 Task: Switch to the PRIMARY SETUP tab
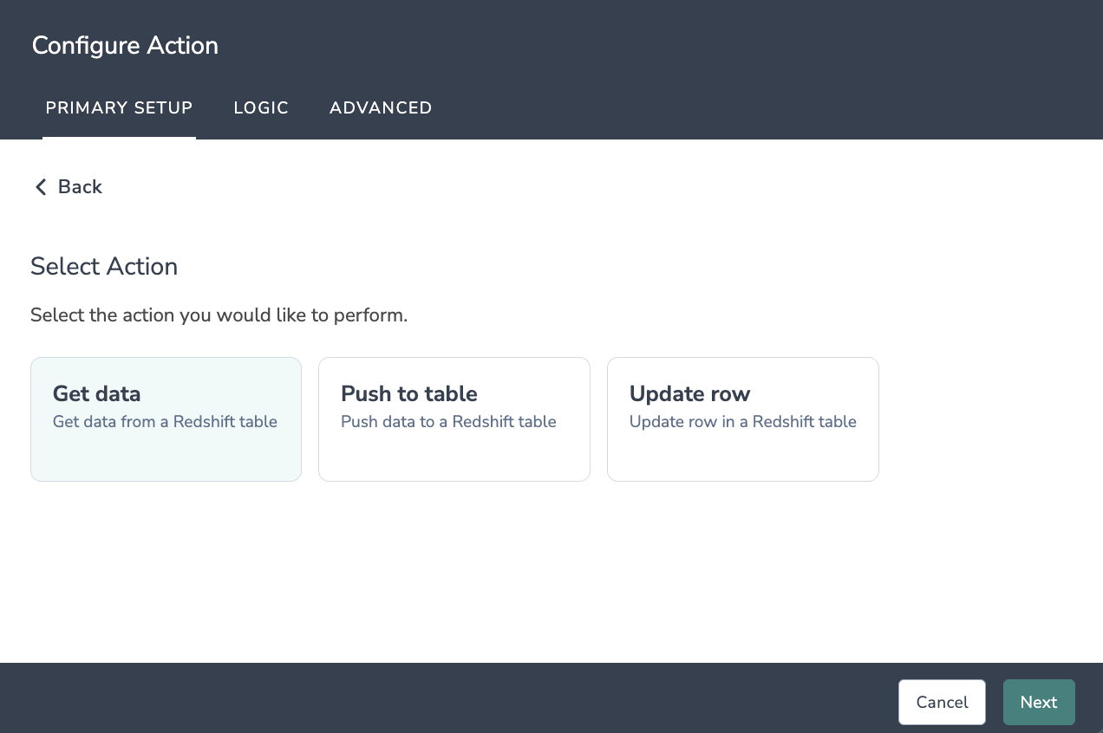[x=119, y=108]
